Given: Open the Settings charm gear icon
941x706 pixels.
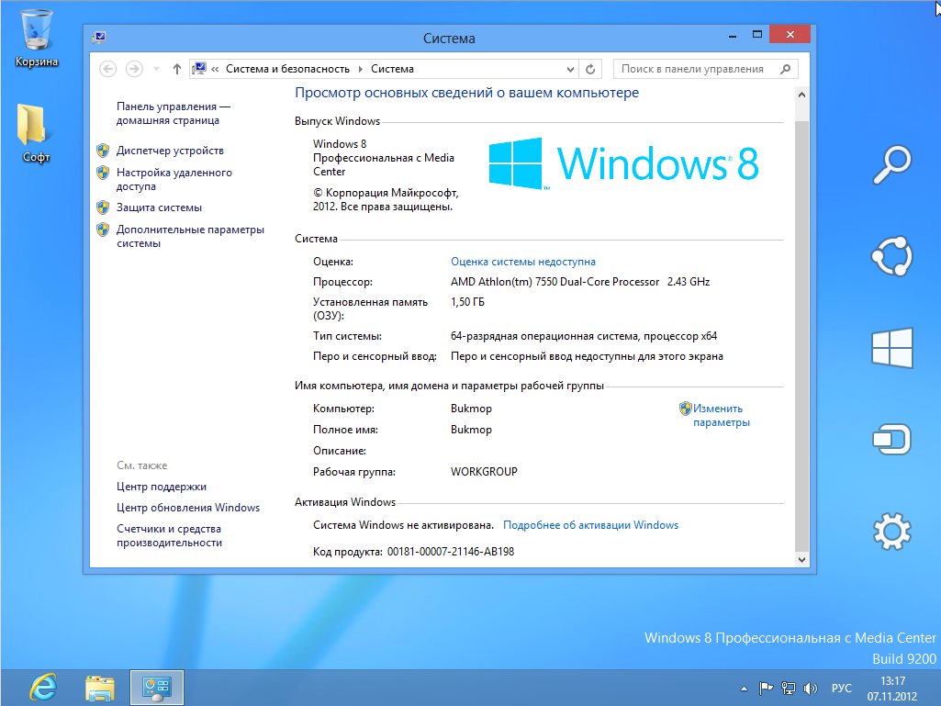Looking at the screenshot, I should coord(892,531).
